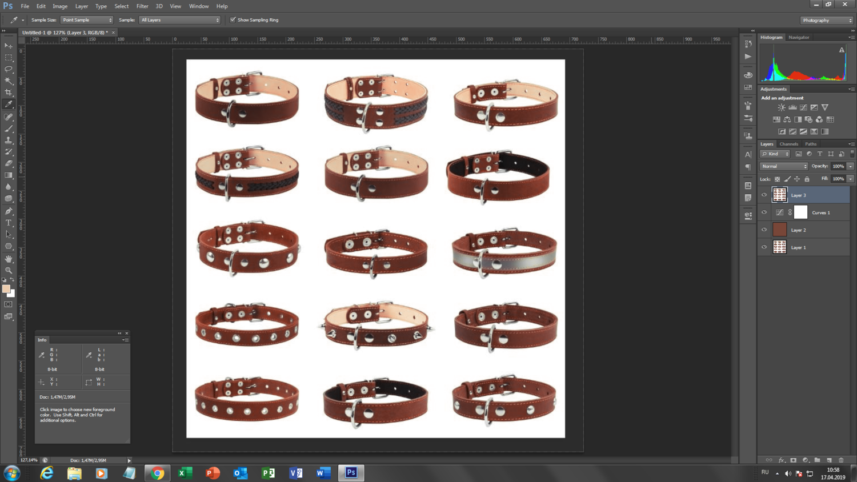Select the Clone Stamp tool
Screen dimensions: 857x482
[9, 140]
